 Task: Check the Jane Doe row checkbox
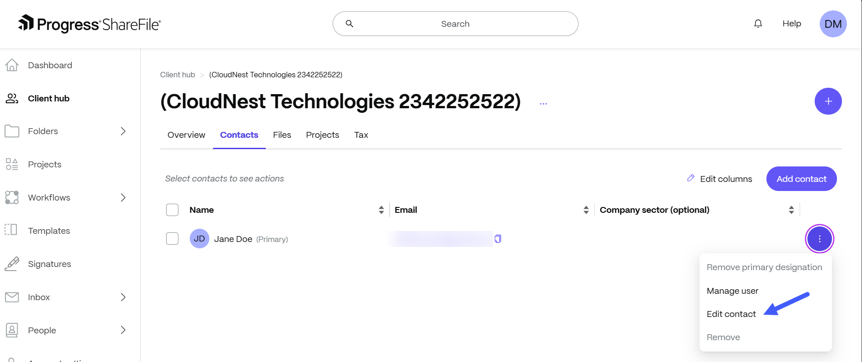[172, 239]
